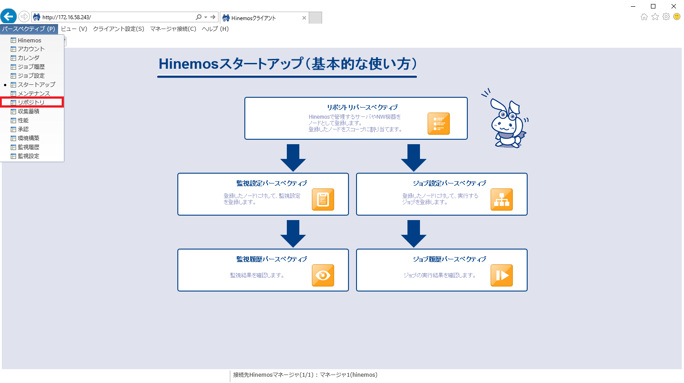
Task: Open the マネージャ接続(C) menu
Action: click(173, 29)
